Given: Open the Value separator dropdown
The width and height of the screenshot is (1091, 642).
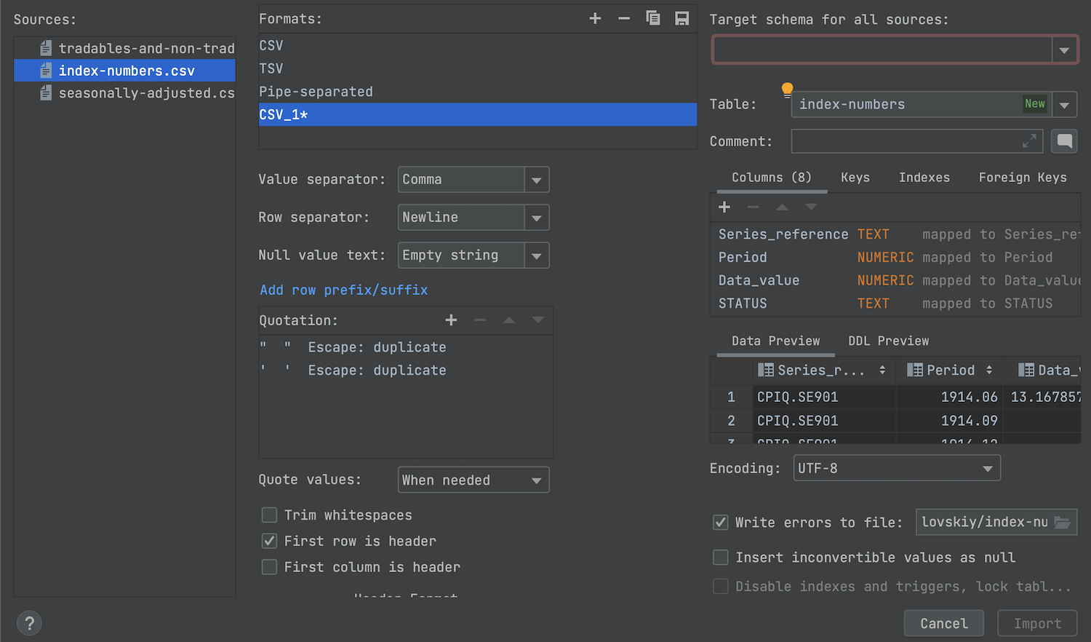Looking at the screenshot, I should coord(536,180).
